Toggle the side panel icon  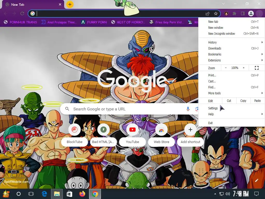[x=243, y=13]
